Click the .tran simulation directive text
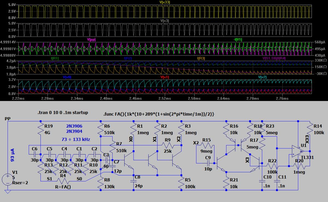Screen dimensions: 328x202 pyautogui.click(x=63, y=113)
